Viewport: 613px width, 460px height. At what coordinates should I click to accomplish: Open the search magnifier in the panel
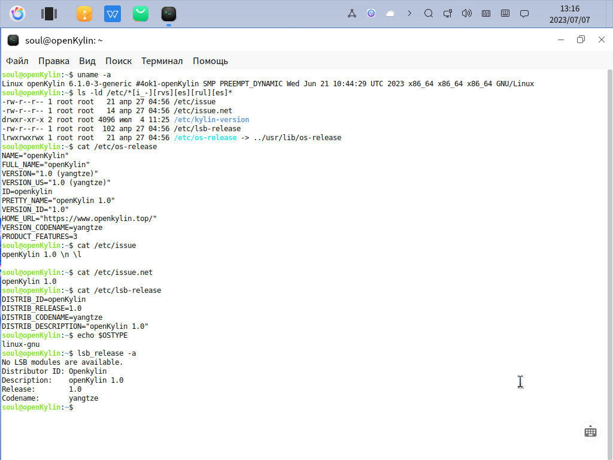(429, 14)
